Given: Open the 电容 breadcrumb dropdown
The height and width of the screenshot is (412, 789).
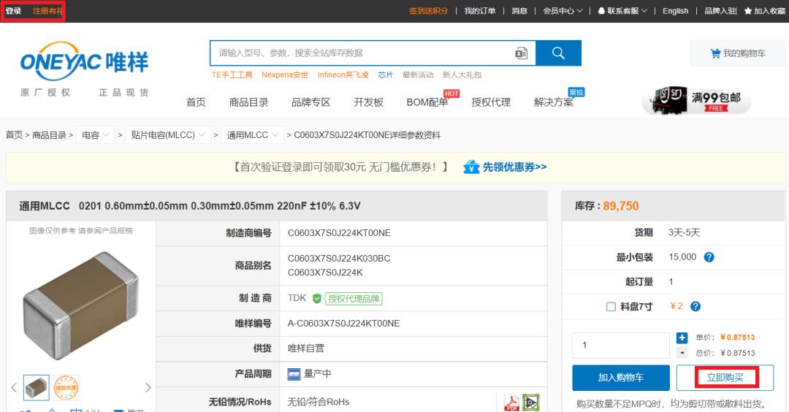Looking at the screenshot, I should [96, 135].
